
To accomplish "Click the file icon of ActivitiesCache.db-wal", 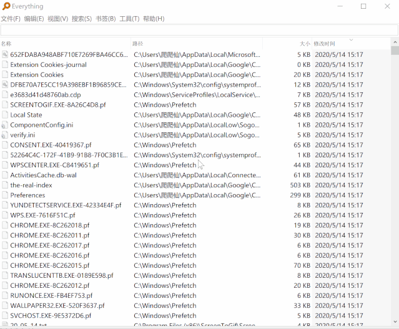I will pos(5,175).
